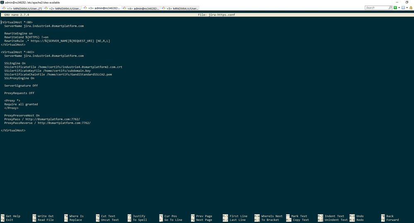Click the magnifier icon in the Search box
Screen dimensions: 414x223
click(390, 7)
